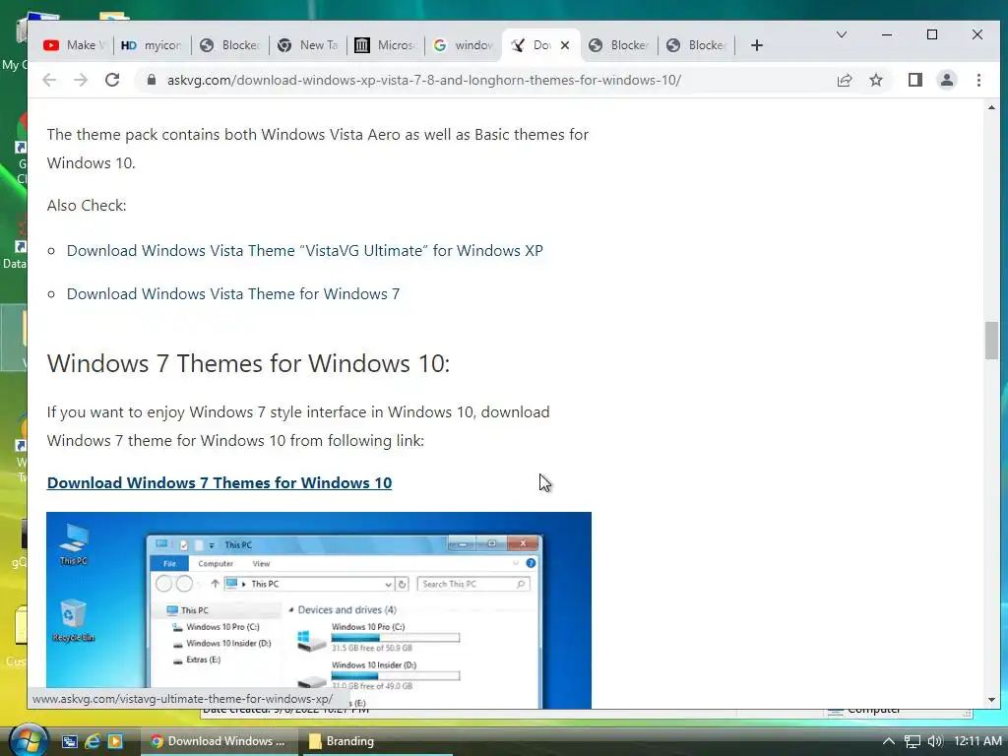
Task: Reload the current page
Action: pos(112,80)
